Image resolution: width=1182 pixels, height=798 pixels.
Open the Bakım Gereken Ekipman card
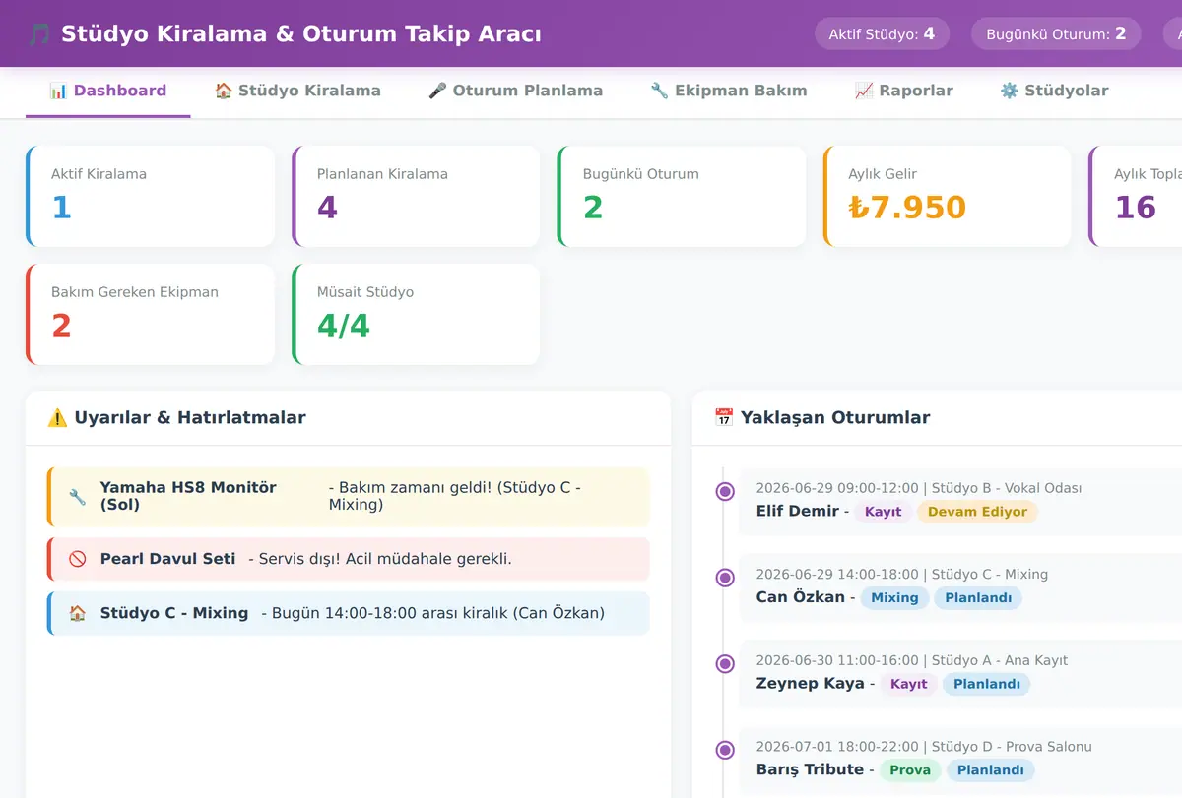tap(151, 314)
